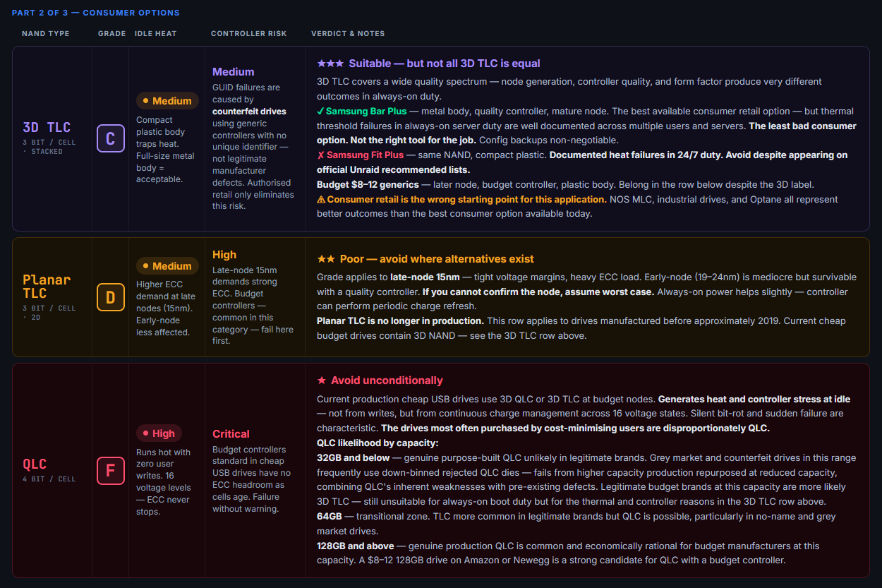The width and height of the screenshot is (882, 588).
Task: Click the 'Suitable — but not all 3D TLC is equal' verdict
Action: (x=445, y=64)
